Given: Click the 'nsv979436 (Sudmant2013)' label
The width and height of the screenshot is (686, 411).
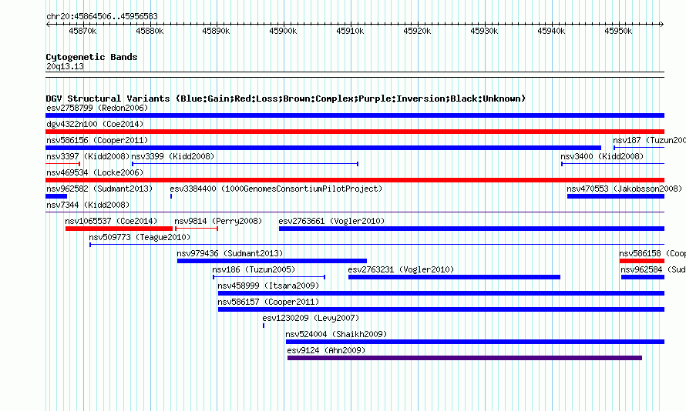Looking at the screenshot, I should tap(230, 253).
